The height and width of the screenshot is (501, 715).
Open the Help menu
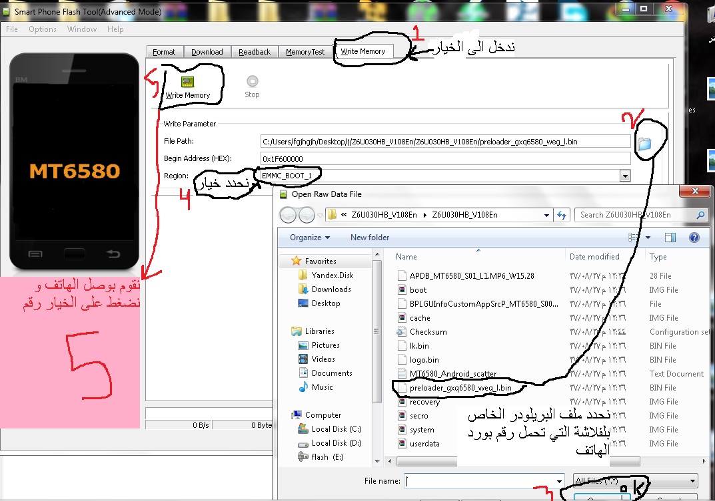(x=115, y=29)
